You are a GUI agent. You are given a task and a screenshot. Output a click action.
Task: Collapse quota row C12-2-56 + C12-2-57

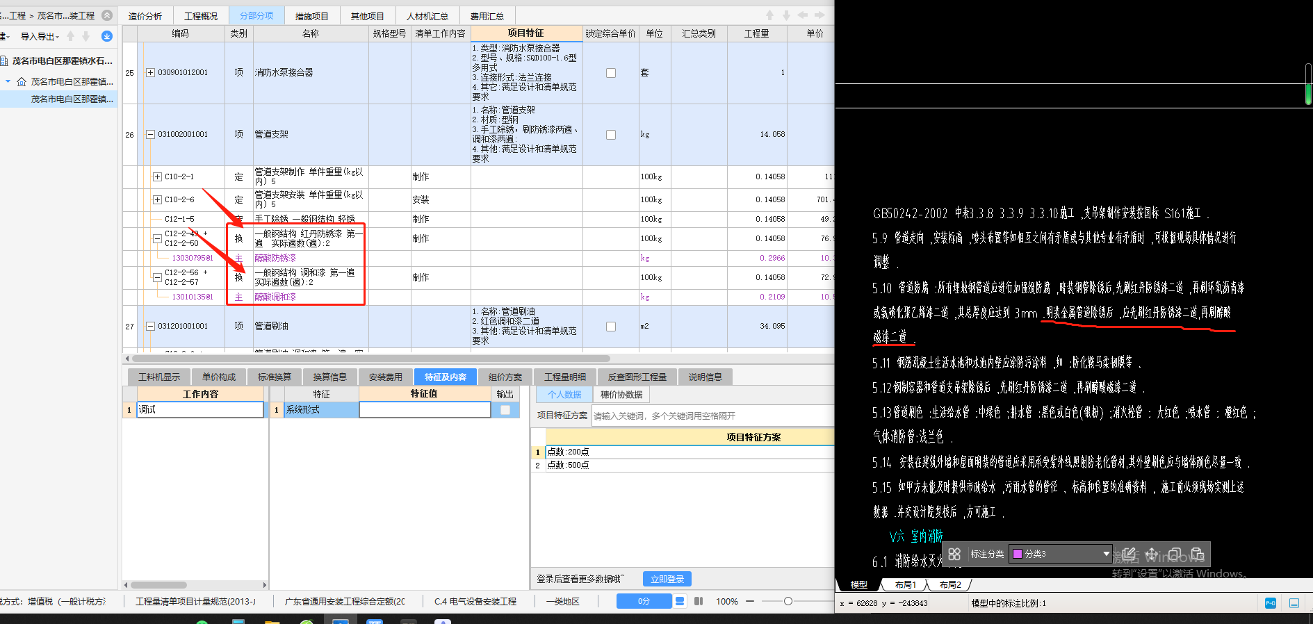click(157, 277)
